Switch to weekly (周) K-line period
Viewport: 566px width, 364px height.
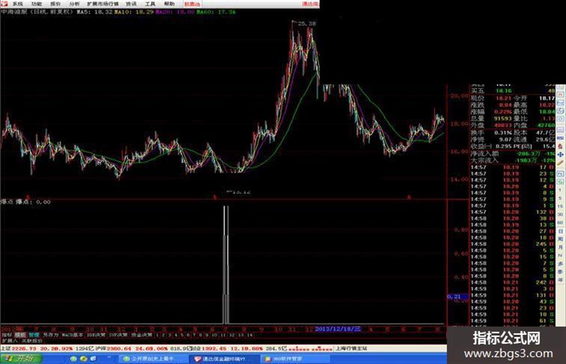[560, 239]
